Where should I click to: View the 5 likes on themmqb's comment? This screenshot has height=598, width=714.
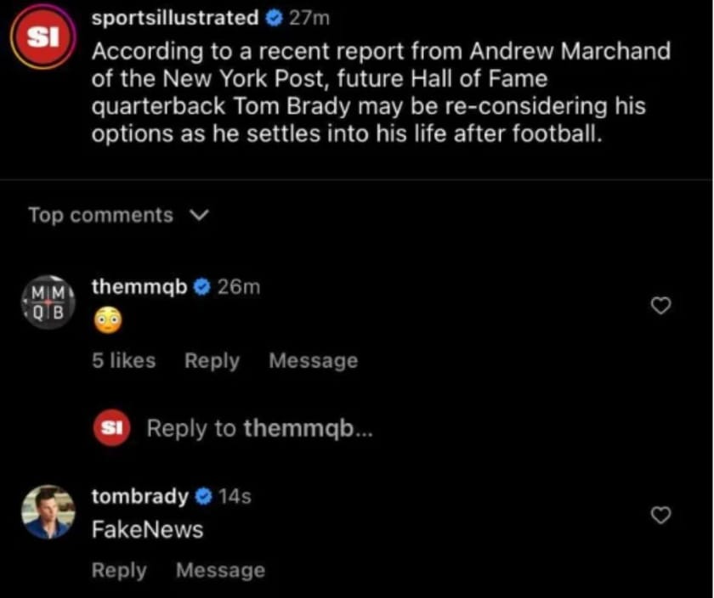[123, 360]
